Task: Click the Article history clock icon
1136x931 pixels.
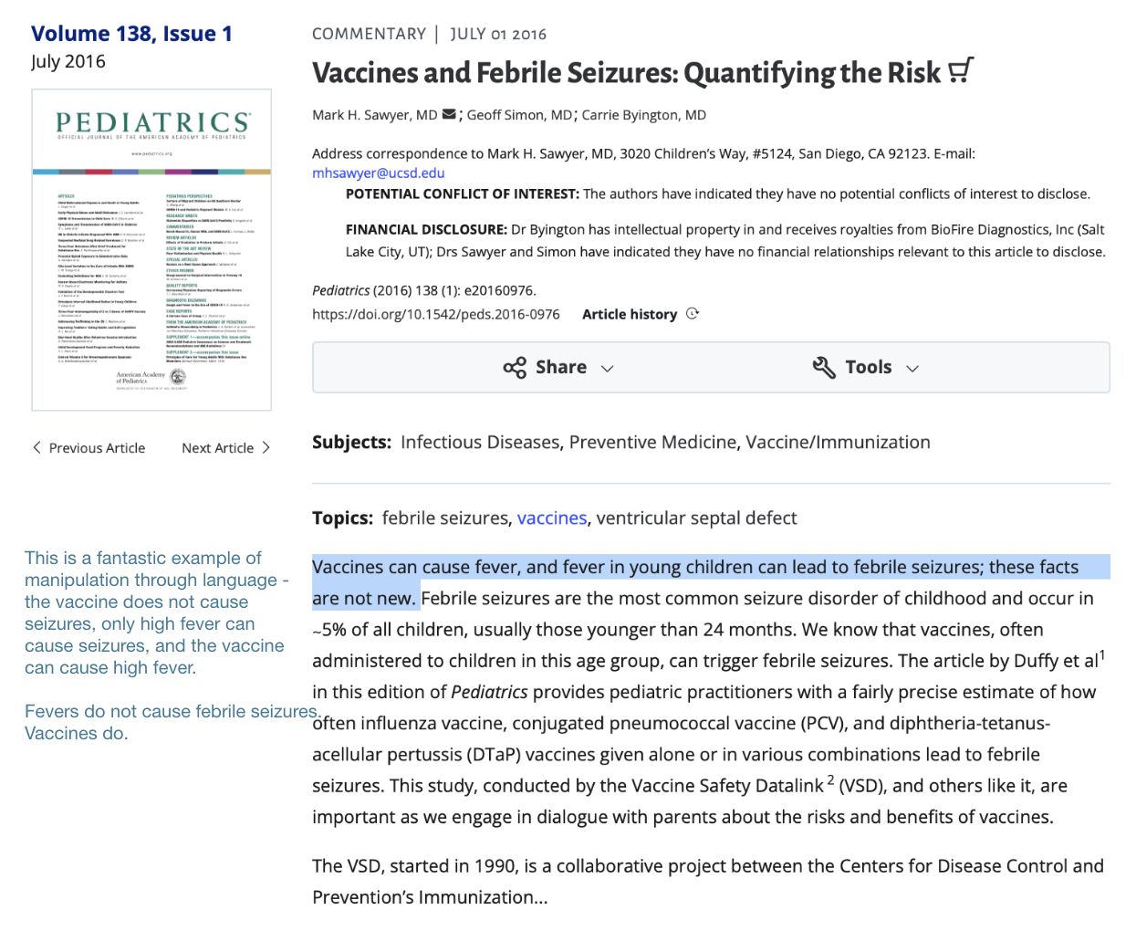Action: [693, 314]
